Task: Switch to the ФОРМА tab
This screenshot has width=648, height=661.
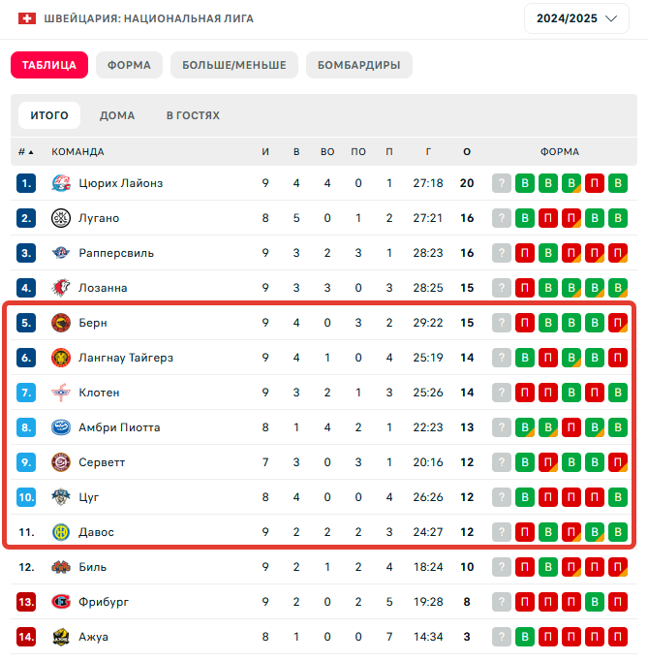Action: coord(129,65)
